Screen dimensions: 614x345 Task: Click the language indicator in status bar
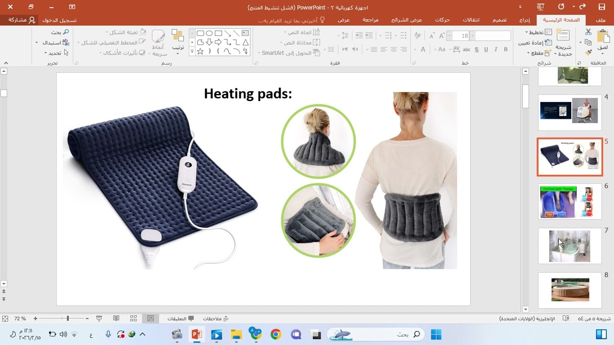click(527, 319)
